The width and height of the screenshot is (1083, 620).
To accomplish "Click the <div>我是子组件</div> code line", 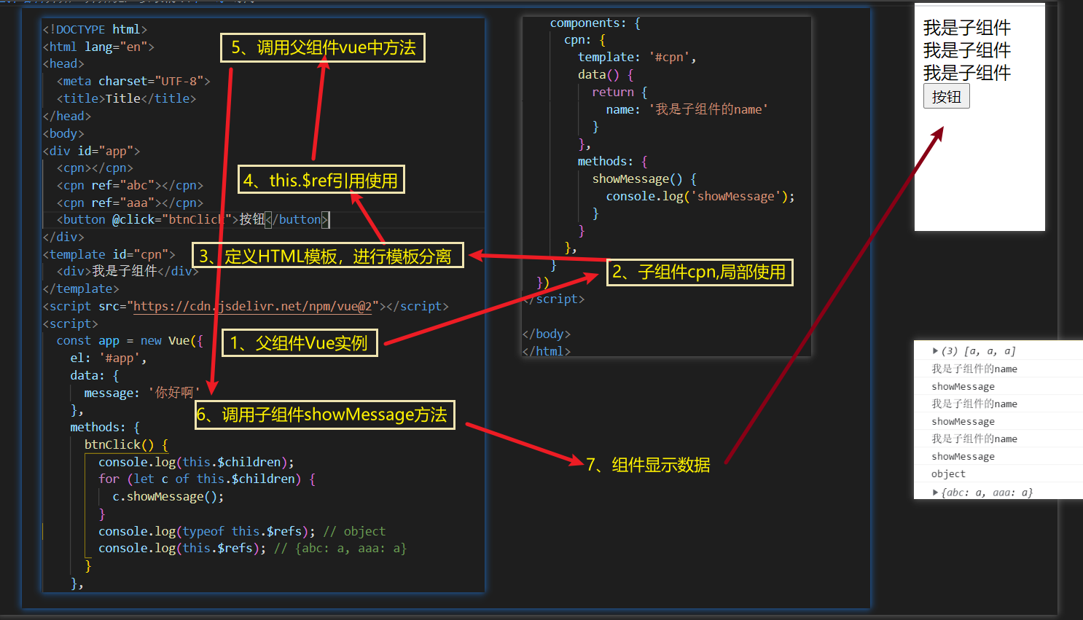I will pyautogui.click(x=128, y=271).
